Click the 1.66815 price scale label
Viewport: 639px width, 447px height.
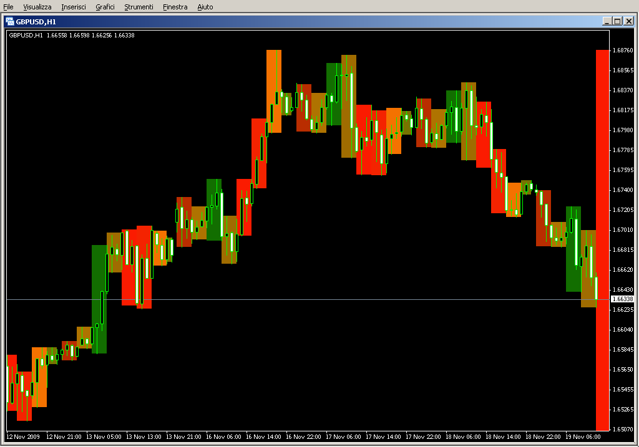623,250
